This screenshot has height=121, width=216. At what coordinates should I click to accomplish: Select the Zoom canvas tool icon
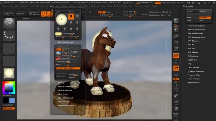(x=176, y=37)
